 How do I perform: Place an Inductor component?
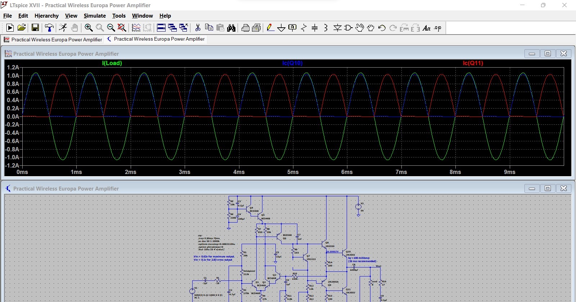[326, 28]
